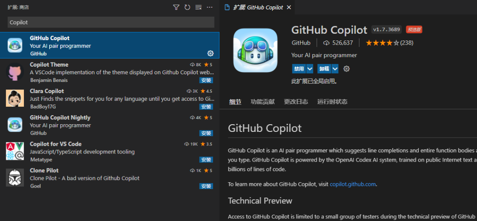Install the Clone Pilot extension
477x221 pixels.
[x=206, y=186]
